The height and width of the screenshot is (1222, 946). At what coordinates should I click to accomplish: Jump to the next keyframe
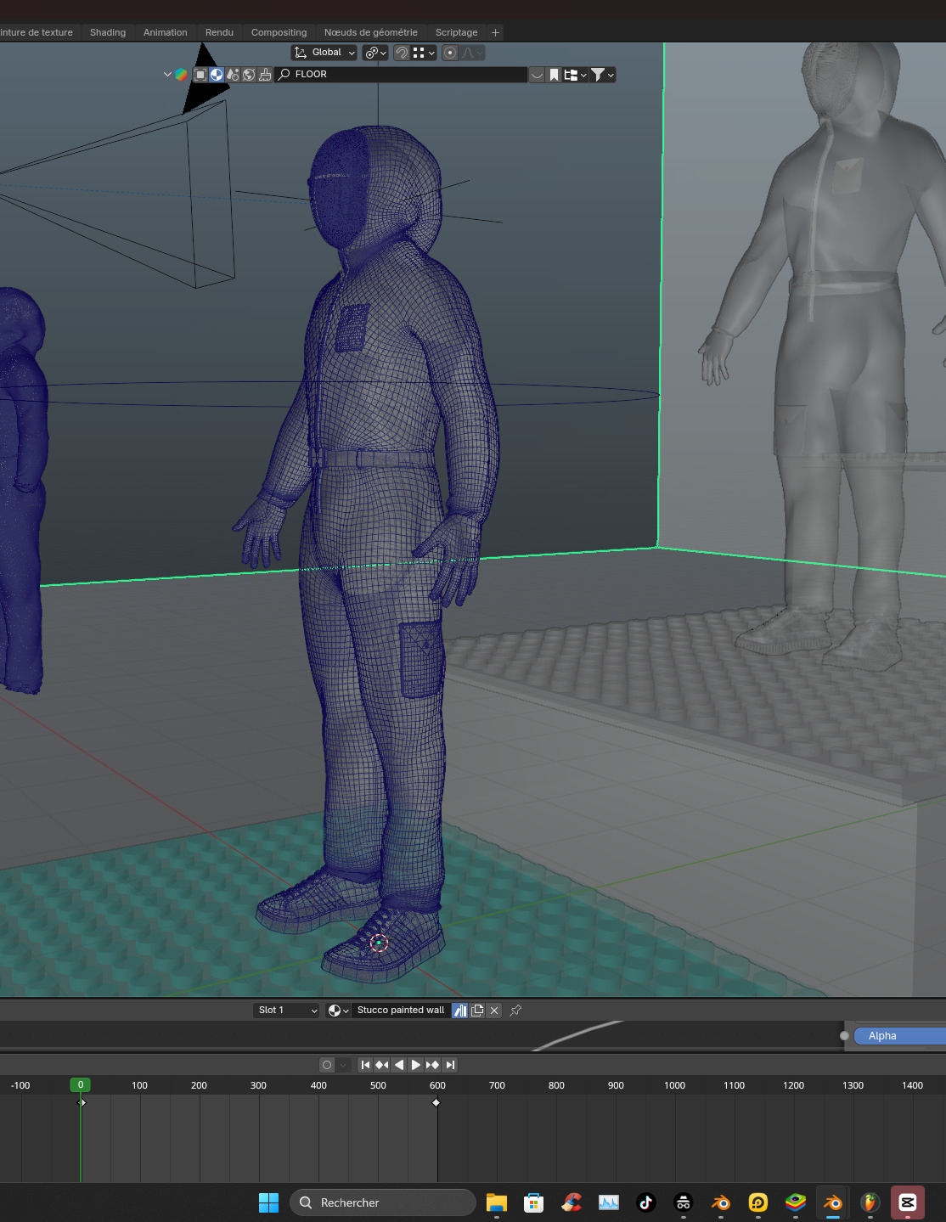click(x=433, y=1065)
